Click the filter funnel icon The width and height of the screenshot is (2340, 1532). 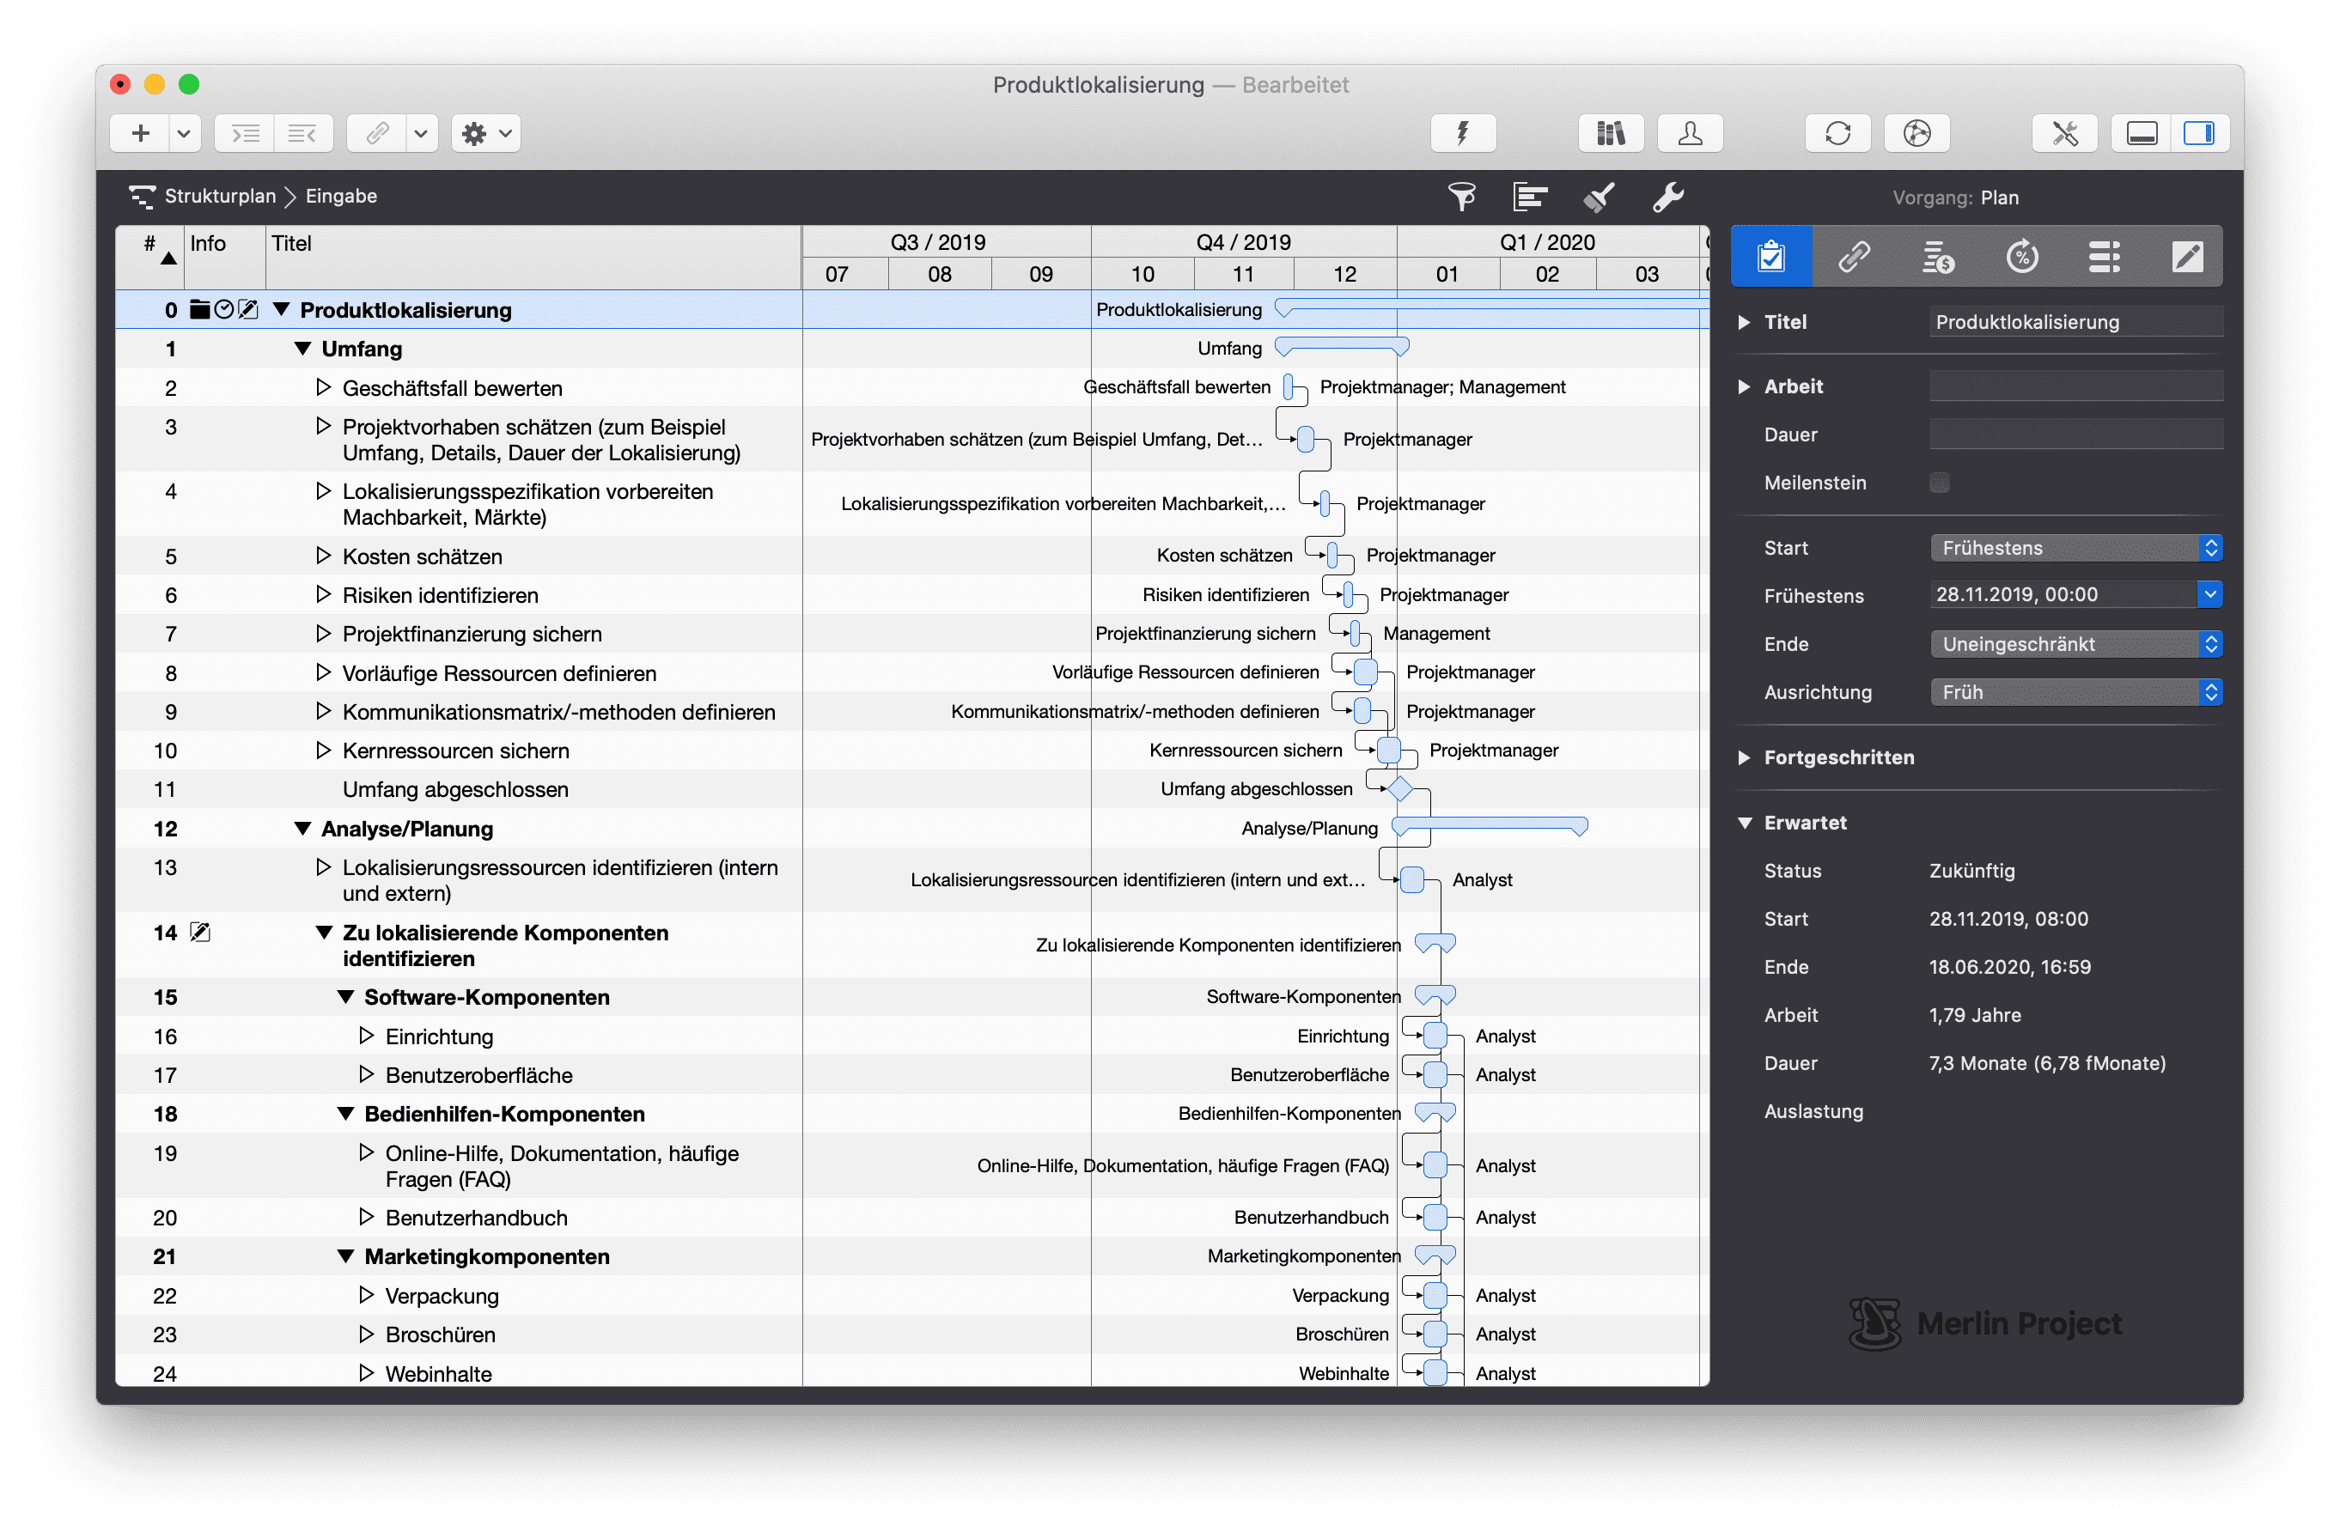click(1461, 197)
